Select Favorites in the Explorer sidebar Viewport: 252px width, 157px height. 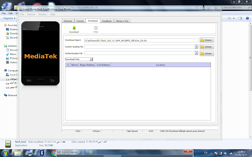click(x=11, y=25)
